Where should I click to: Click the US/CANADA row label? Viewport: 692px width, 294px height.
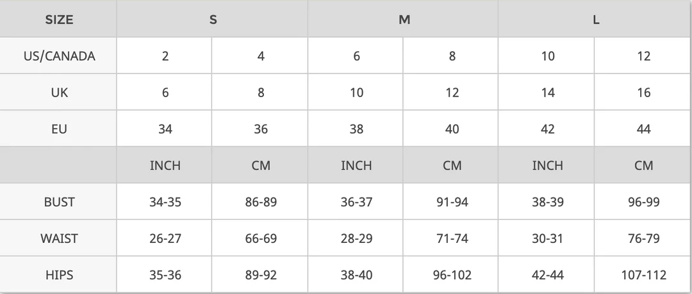[x=59, y=56]
